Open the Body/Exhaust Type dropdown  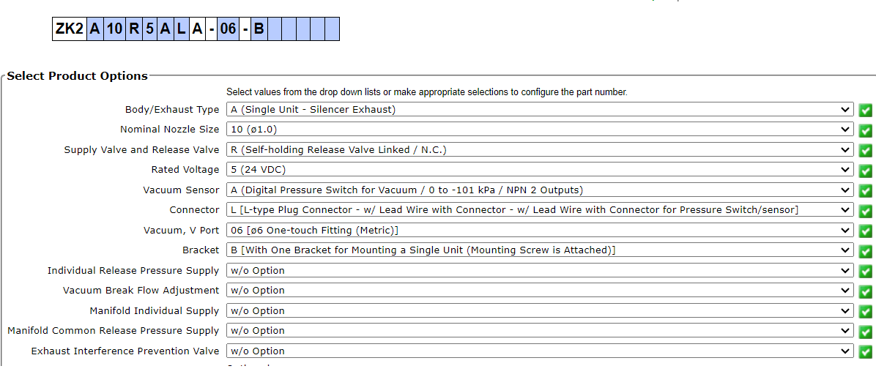(540, 110)
